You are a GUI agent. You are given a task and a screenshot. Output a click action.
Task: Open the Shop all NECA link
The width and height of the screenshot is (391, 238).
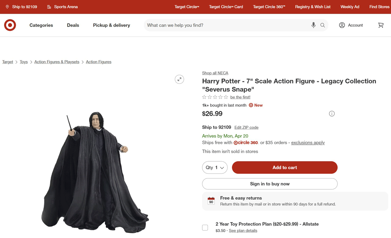pyautogui.click(x=215, y=73)
